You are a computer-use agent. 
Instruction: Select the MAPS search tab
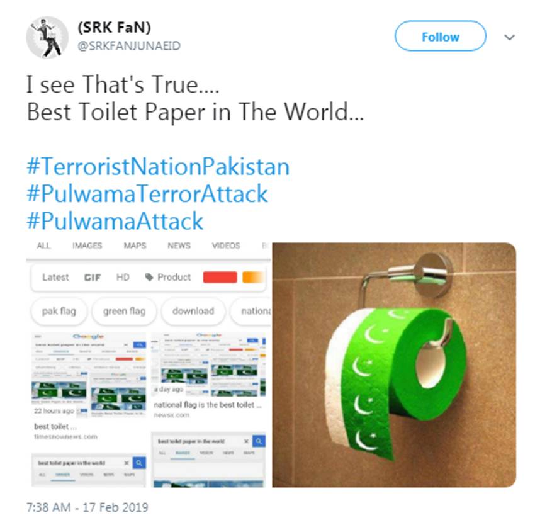[135, 246]
